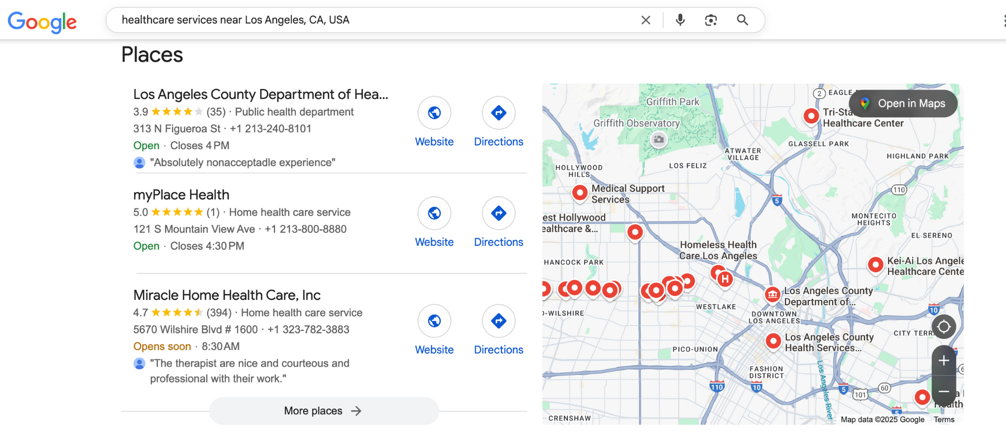1006x444 pixels.
Task: Clear the search query with the X icon
Action: click(x=646, y=20)
